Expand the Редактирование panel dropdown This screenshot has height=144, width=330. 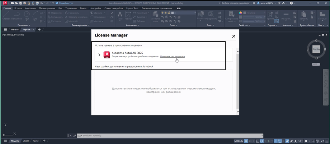click(x=81, y=25)
